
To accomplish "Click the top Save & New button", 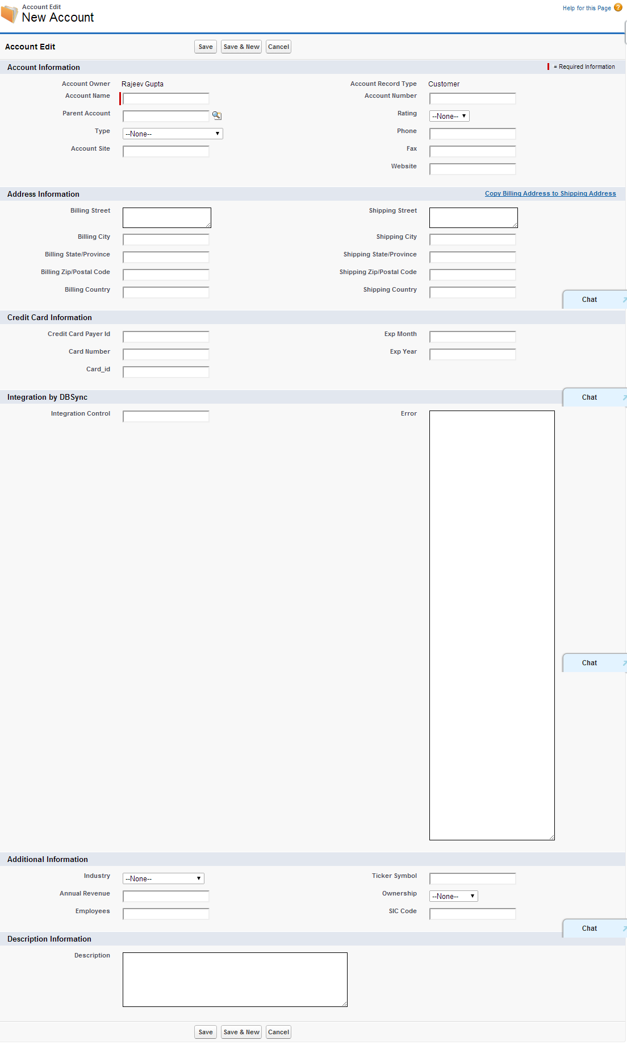I will [x=241, y=47].
